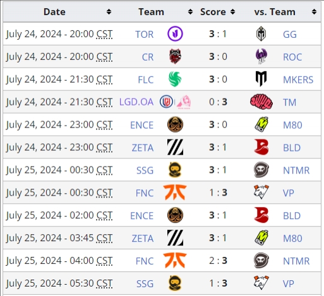The image size is (324, 296).
Task: Sort table by Score column arrows
Action: tap(232, 12)
